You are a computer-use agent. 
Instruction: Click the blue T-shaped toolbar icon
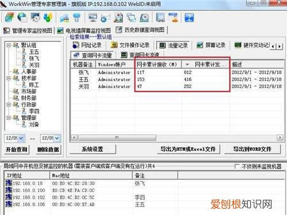tap(77, 18)
